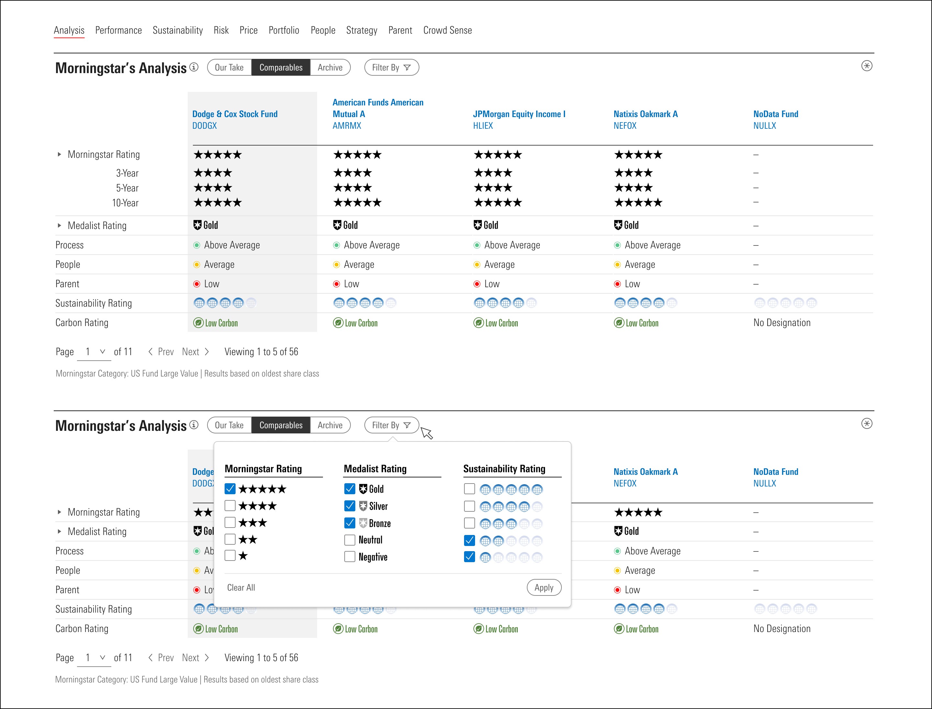Image resolution: width=932 pixels, height=709 pixels.
Task: Uncheck the Silver medalist checkbox
Action: [349, 506]
